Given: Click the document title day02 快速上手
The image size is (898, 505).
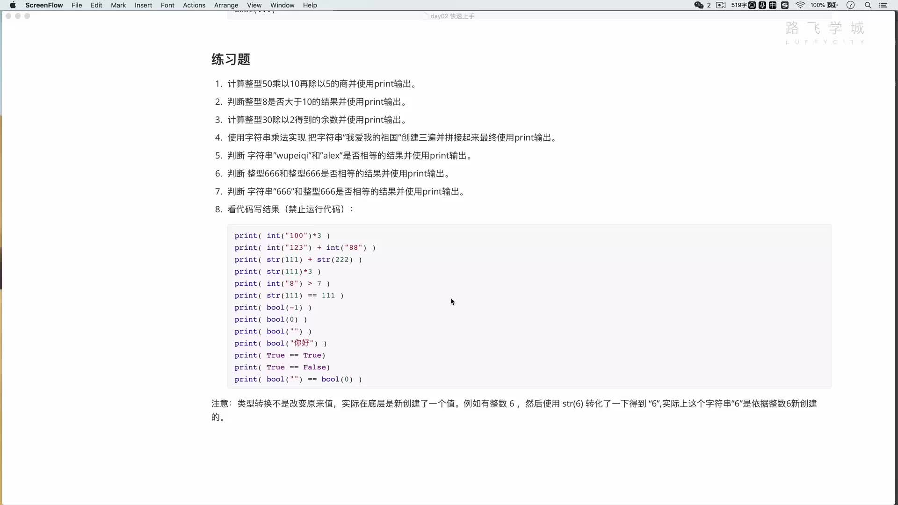Looking at the screenshot, I should [x=452, y=16].
